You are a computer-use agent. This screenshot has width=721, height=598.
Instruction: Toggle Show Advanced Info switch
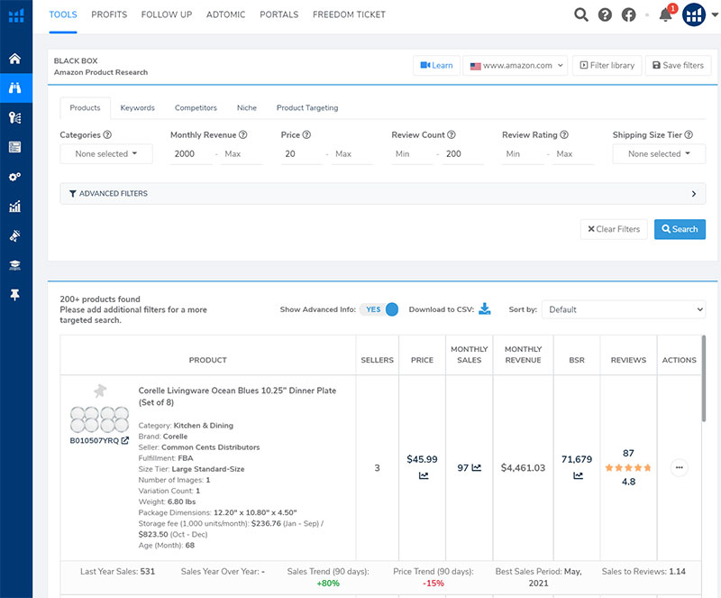point(379,309)
